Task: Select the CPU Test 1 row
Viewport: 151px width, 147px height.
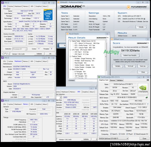Action: (82, 52)
